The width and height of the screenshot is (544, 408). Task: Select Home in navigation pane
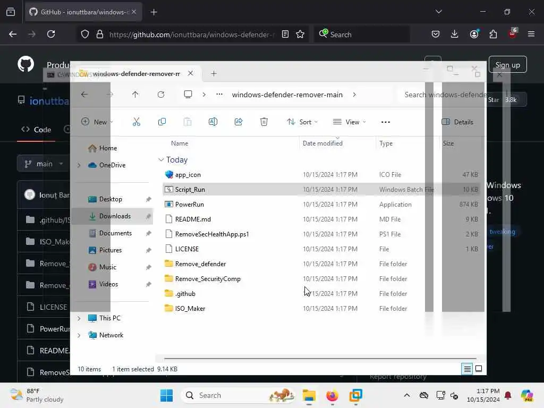pos(108,148)
